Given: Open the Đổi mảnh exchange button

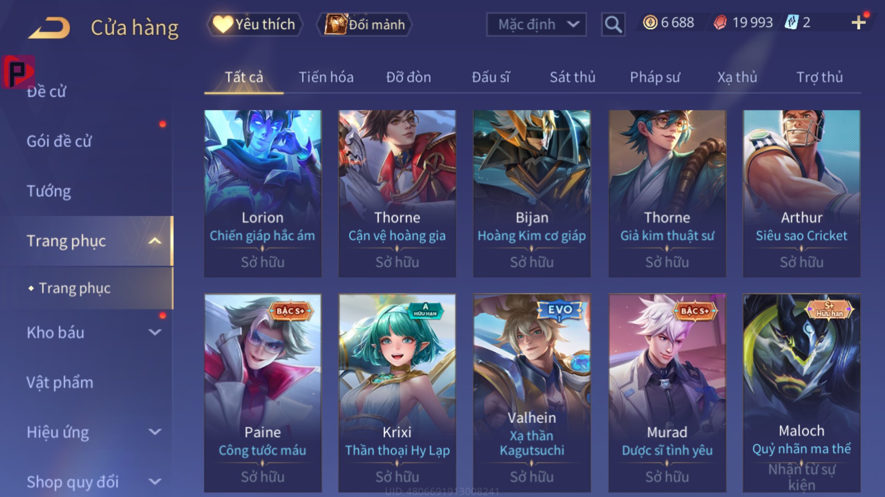Looking at the screenshot, I should point(364,24).
